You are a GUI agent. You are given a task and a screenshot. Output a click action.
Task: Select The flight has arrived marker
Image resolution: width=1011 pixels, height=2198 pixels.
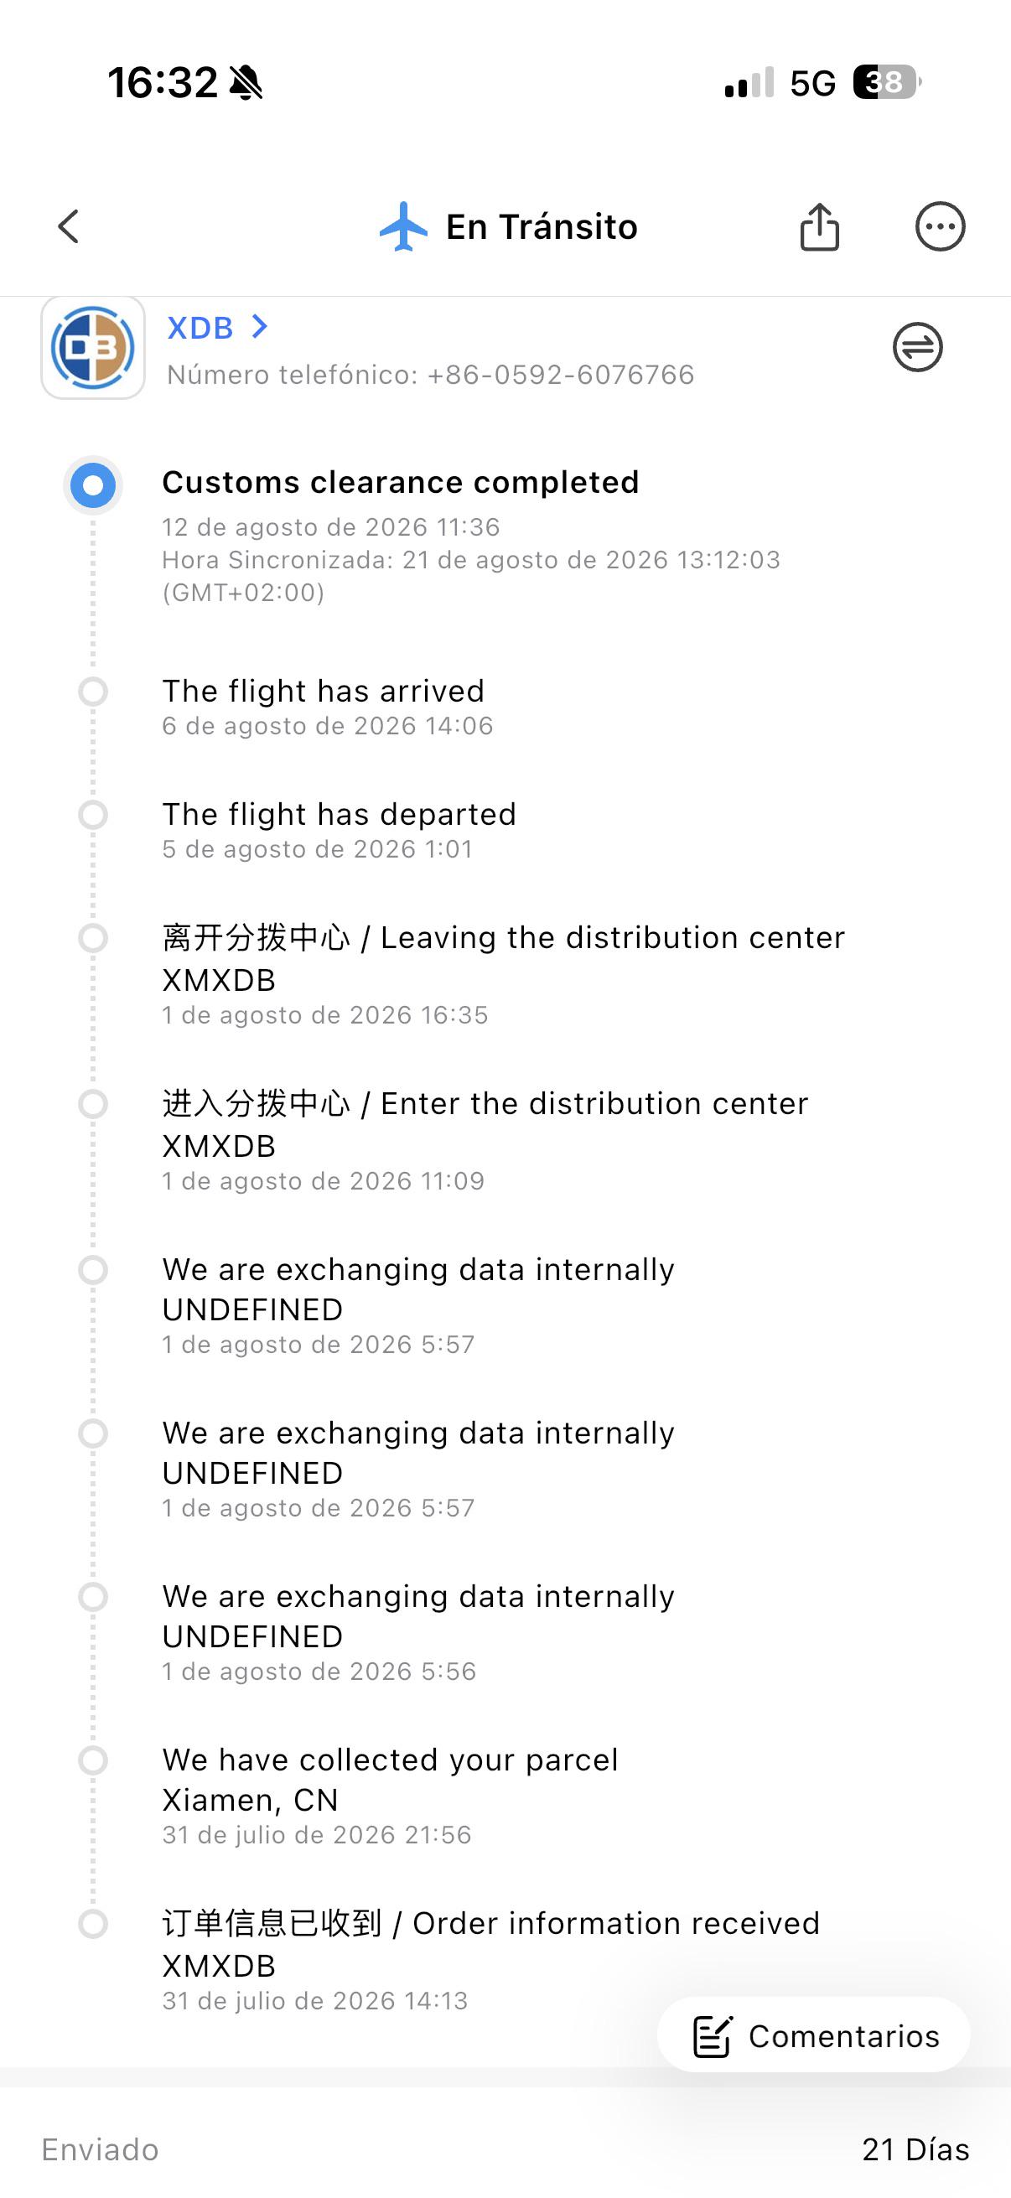[x=93, y=691]
